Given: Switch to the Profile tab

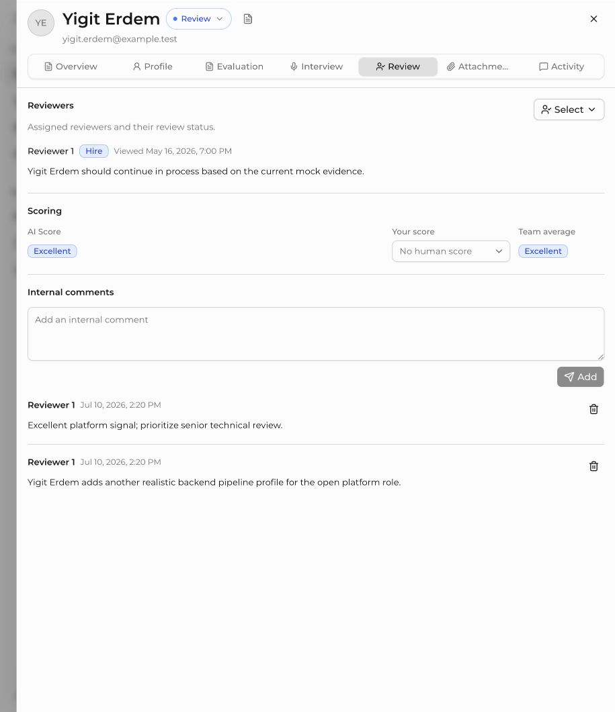Looking at the screenshot, I should coord(153,66).
